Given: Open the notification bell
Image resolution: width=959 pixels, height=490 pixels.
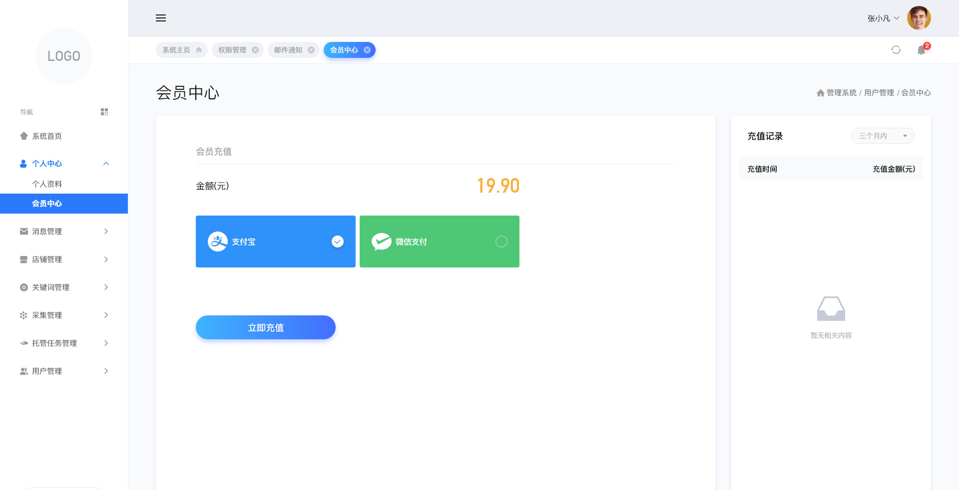Looking at the screenshot, I should [x=922, y=50].
